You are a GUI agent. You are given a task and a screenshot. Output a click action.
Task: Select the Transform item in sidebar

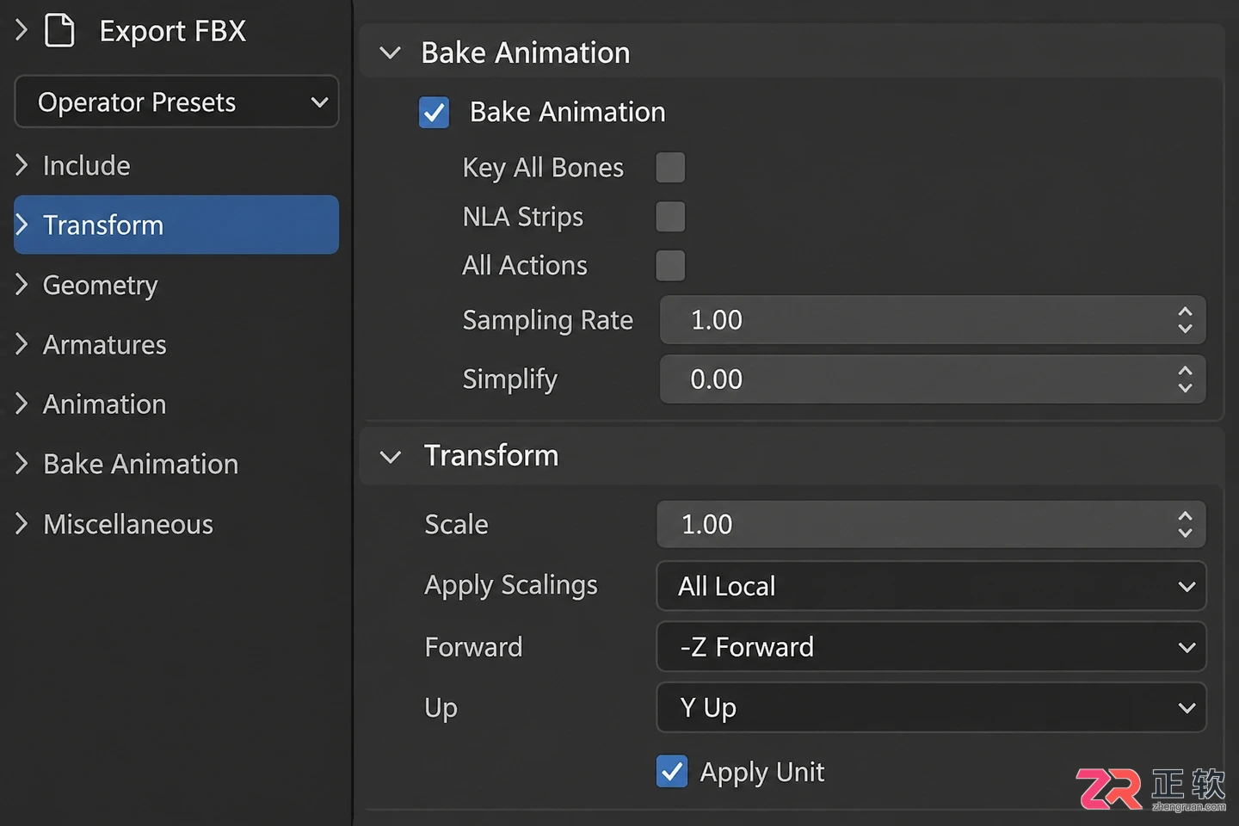(x=176, y=225)
